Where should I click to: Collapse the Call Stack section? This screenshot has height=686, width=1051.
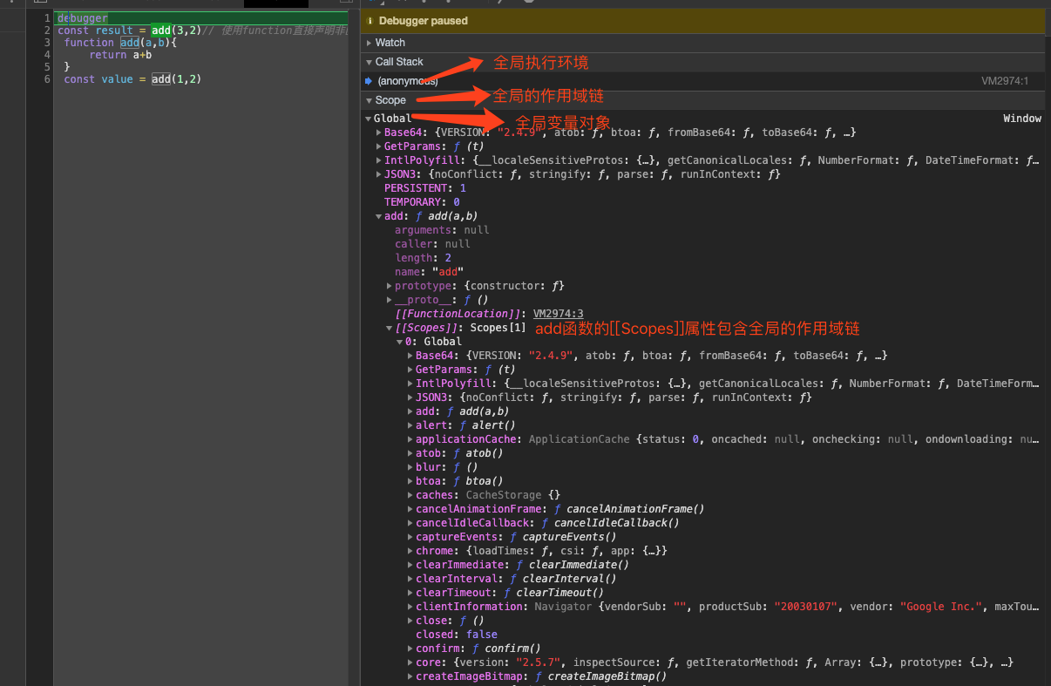pos(369,62)
